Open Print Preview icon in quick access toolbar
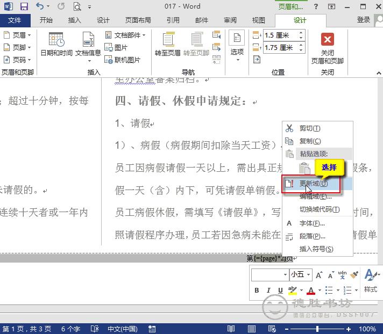Screen dimensions: 383x334 point(77,6)
